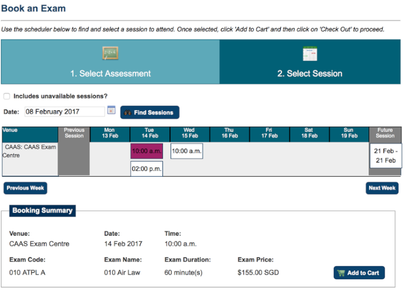Select Wednesday 15 Feb 10:00 a.m. session
The image size is (406, 296).
[186, 151]
